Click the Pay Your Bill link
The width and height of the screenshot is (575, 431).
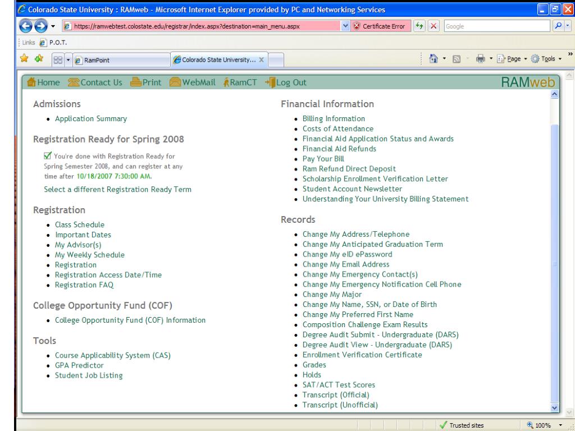(x=323, y=159)
